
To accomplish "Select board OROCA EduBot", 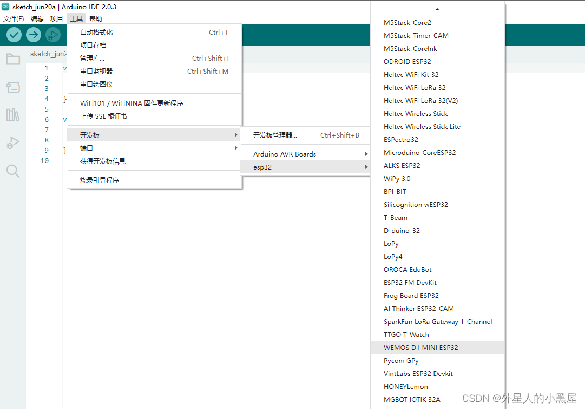I will click(438, 269).
